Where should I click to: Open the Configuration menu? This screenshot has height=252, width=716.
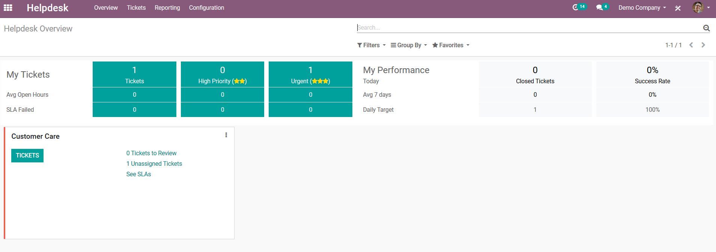206,7
